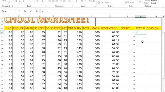Open Clipboard pane dialog launcher
This screenshot has width=165, height=92.
click(12, 6)
